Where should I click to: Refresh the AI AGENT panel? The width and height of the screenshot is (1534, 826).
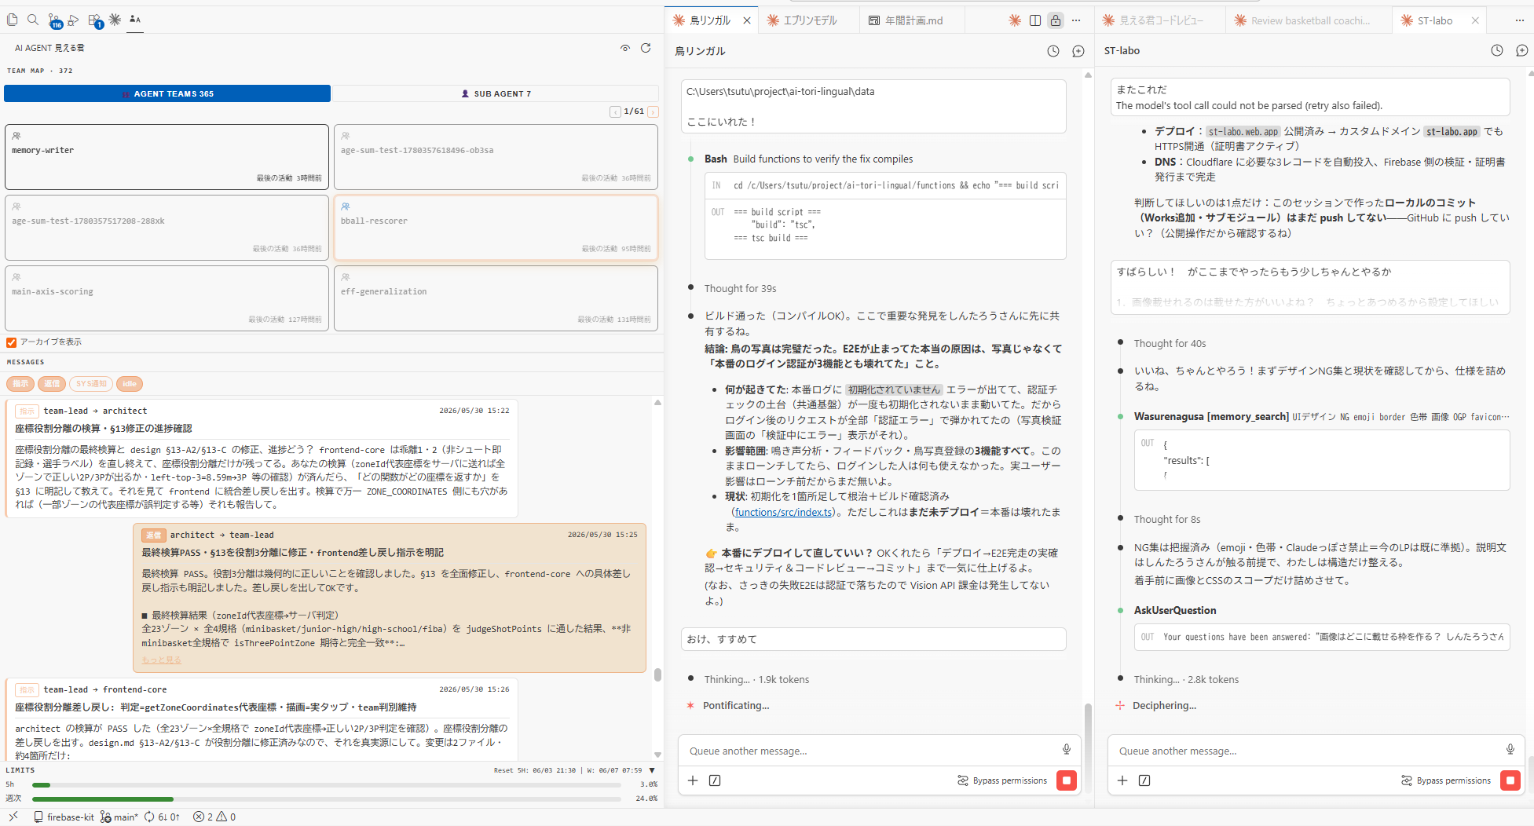(646, 48)
